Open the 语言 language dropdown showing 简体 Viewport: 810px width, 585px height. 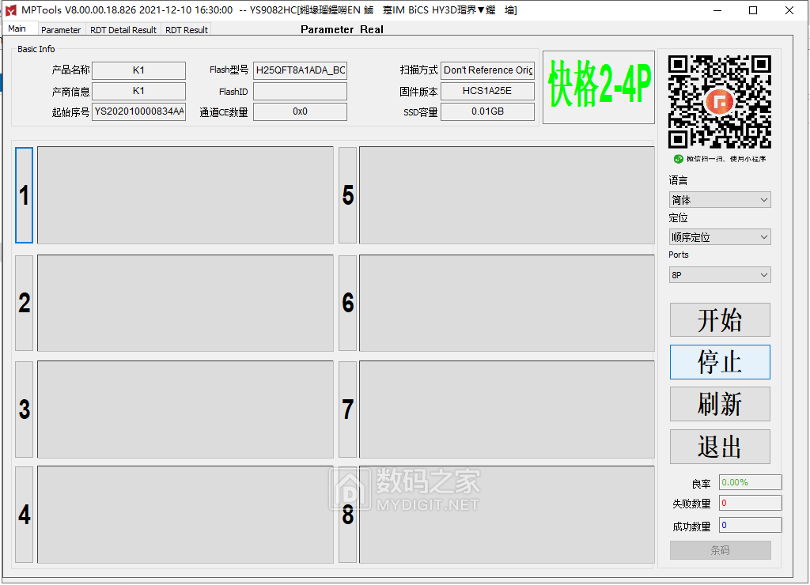coord(719,199)
